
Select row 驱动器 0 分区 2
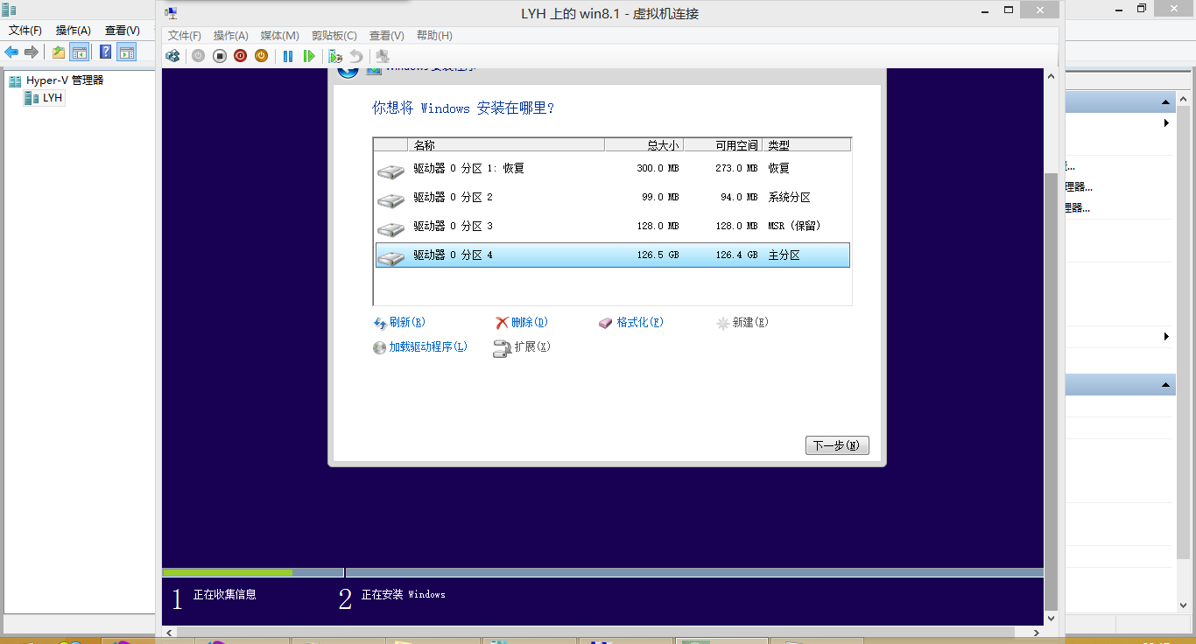point(612,198)
